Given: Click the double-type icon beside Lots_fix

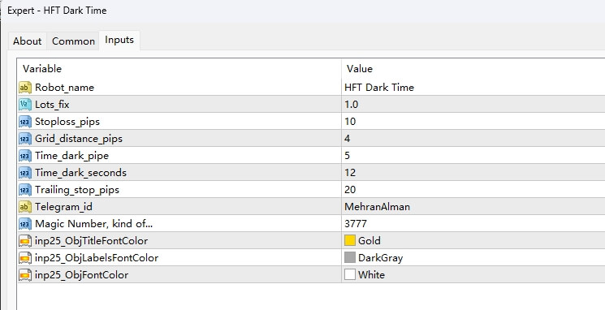Looking at the screenshot, I should click(25, 105).
